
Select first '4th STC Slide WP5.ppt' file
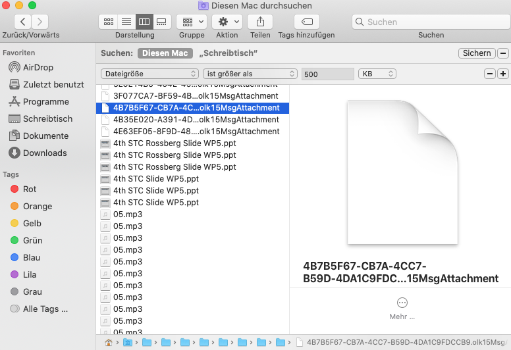coord(155,179)
